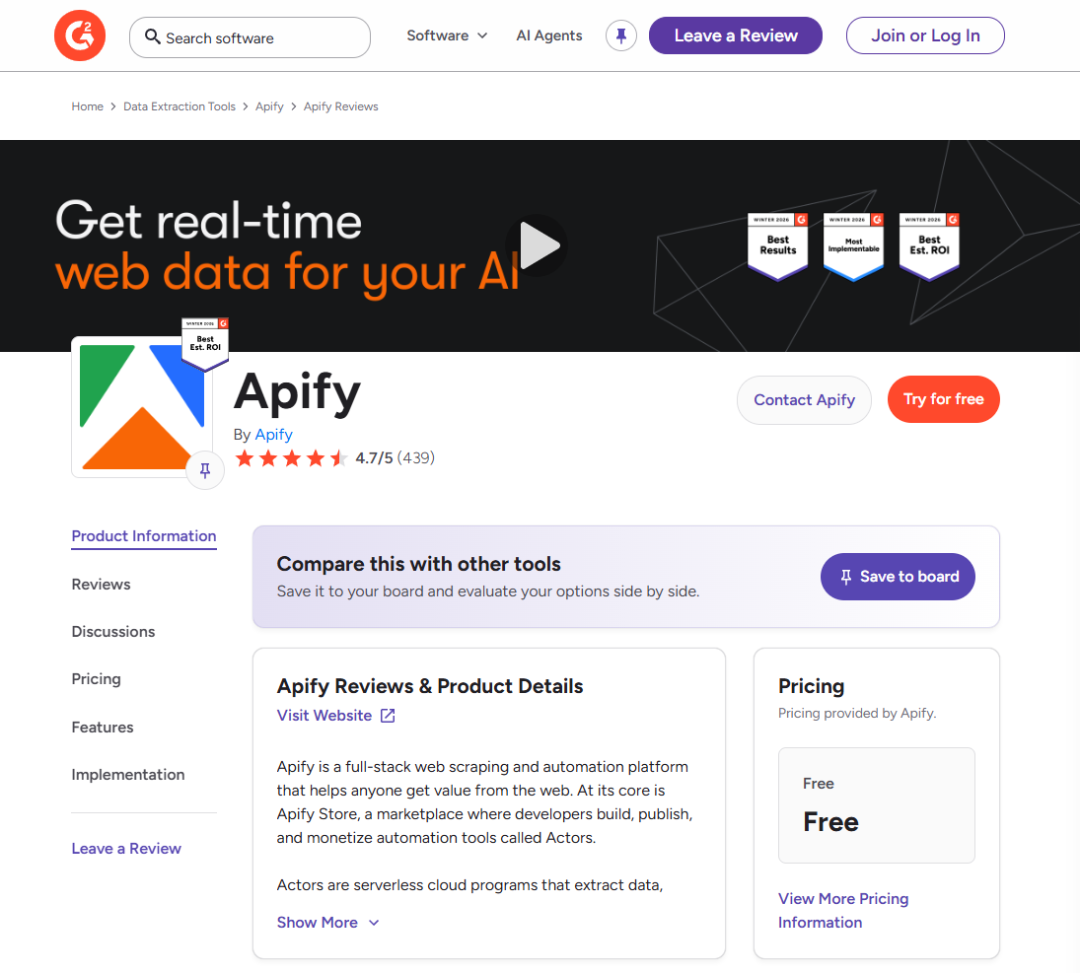This screenshot has width=1080, height=973.
Task: Click the Try for free button
Action: point(943,399)
